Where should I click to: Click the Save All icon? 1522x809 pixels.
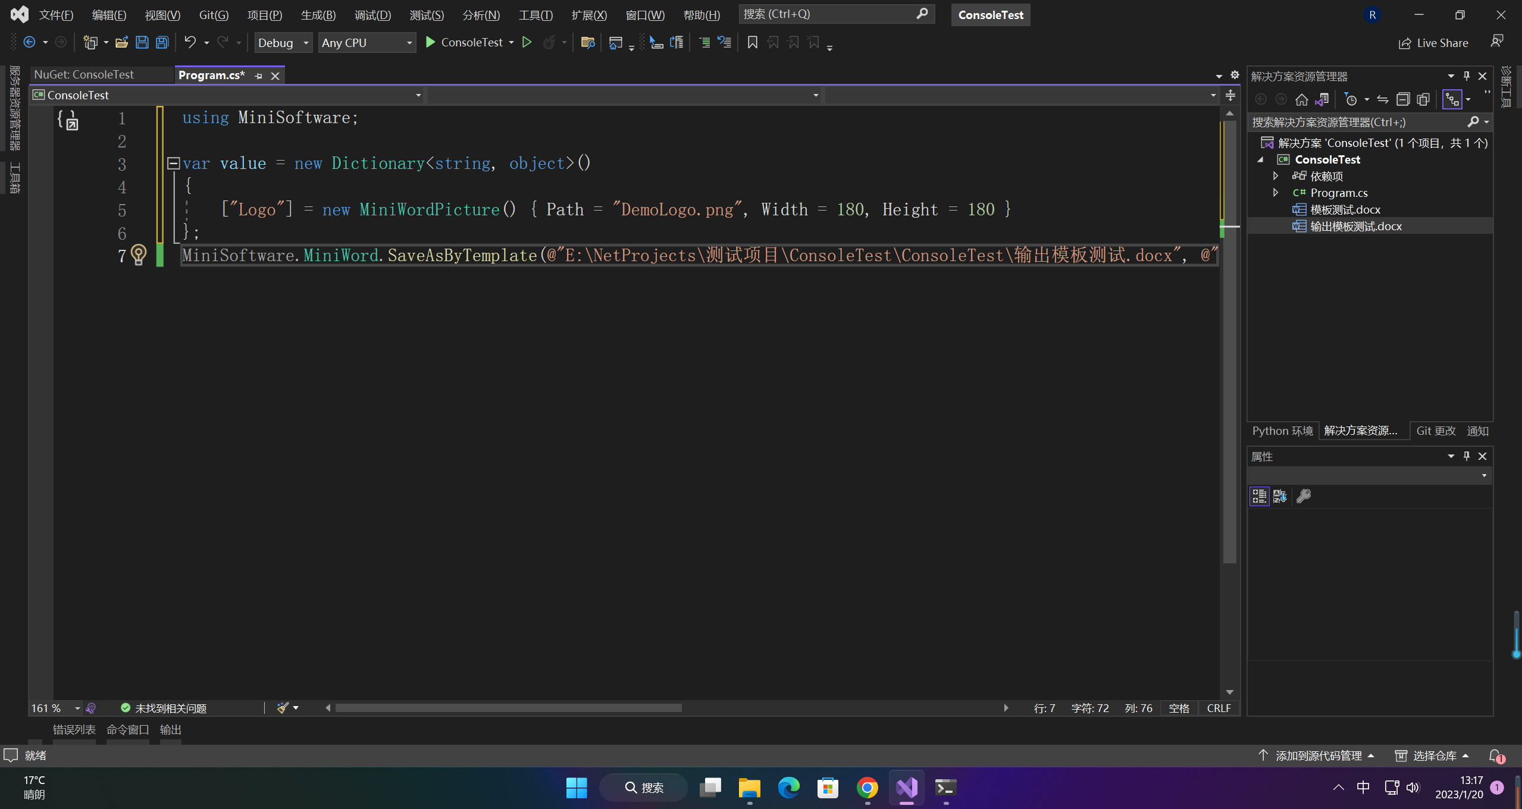(x=162, y=42)
